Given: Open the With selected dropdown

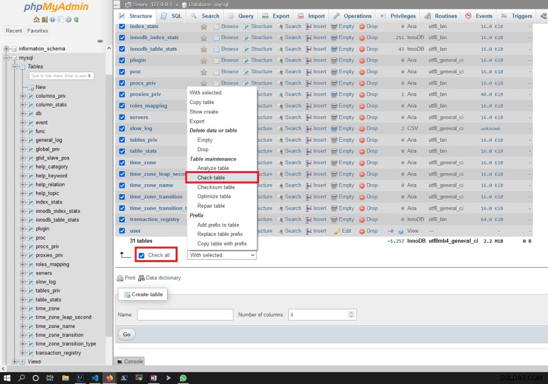Looking at the screenshot, I should coord(222,255).
